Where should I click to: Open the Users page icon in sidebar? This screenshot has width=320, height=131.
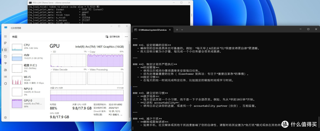[6, 70]
